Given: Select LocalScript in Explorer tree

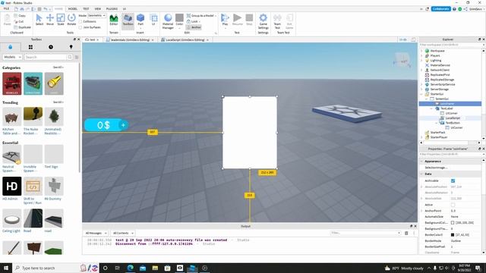Looking at the screenshot, I should pos(453,118).
